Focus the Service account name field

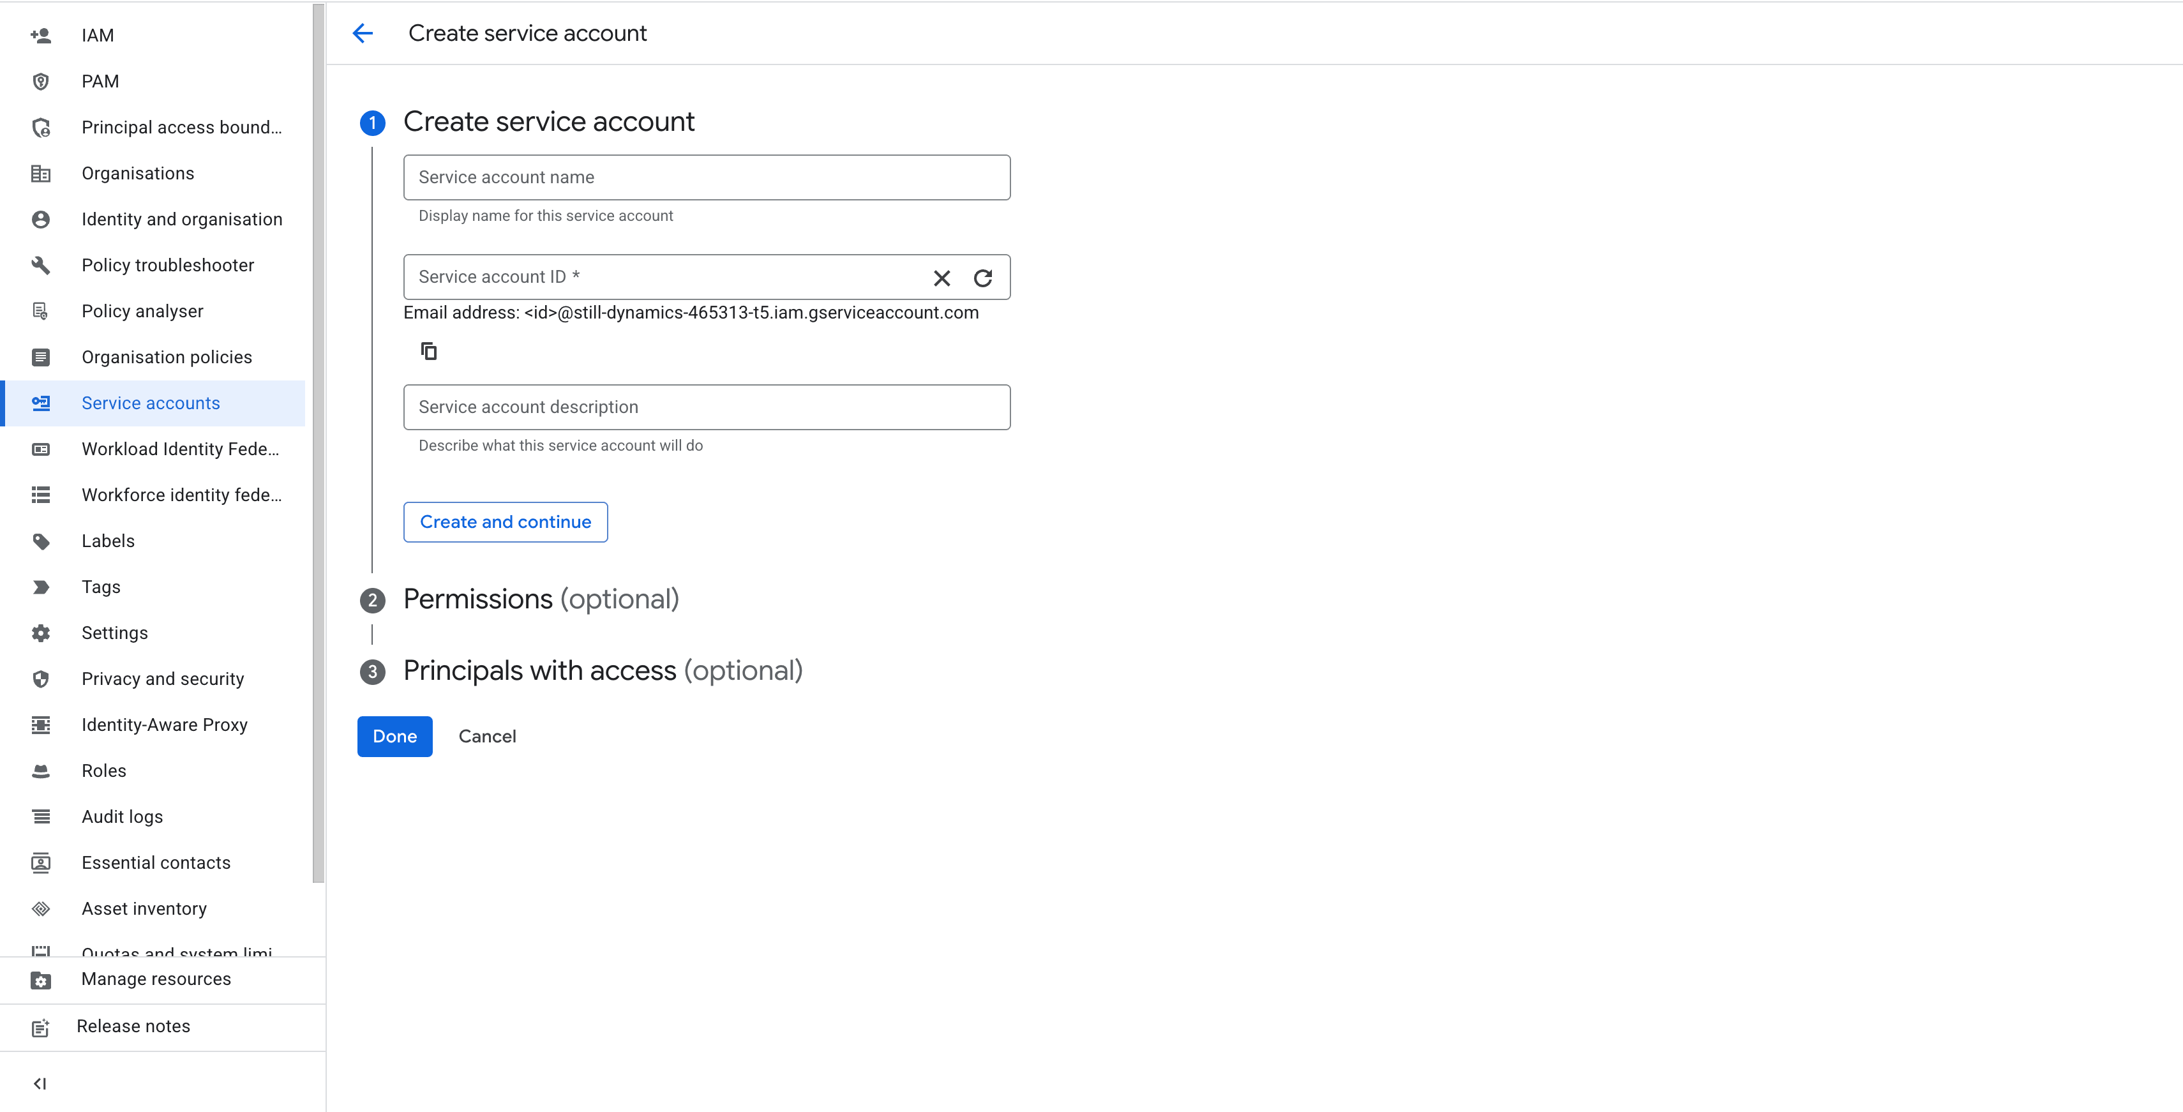point(706,177)
